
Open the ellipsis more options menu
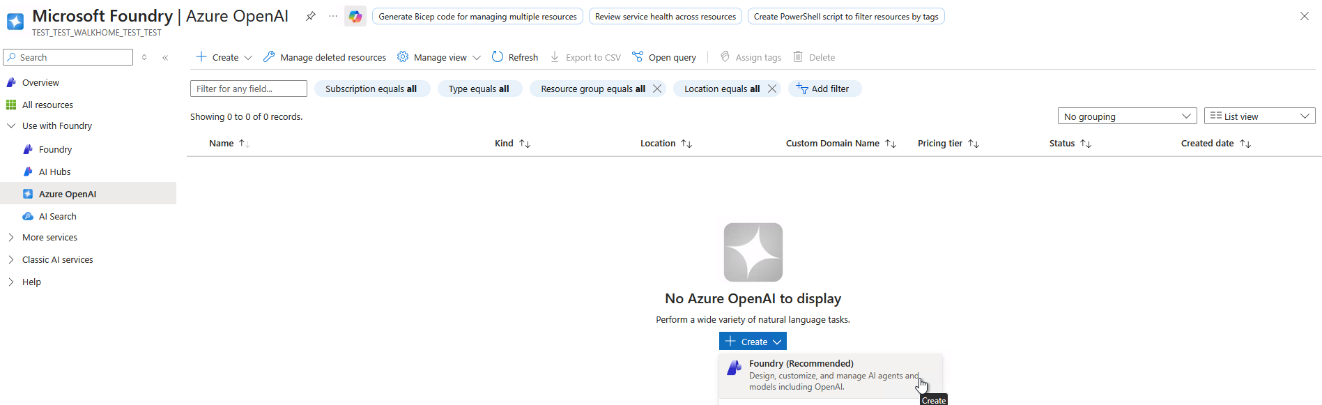coord(333,16)
